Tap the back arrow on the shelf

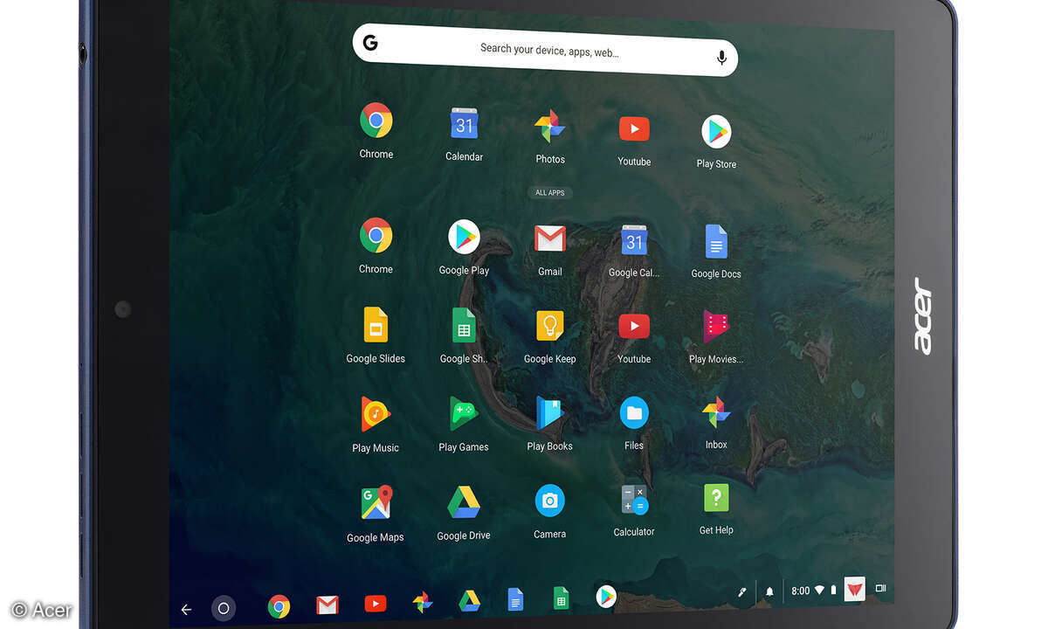[185, 610]
